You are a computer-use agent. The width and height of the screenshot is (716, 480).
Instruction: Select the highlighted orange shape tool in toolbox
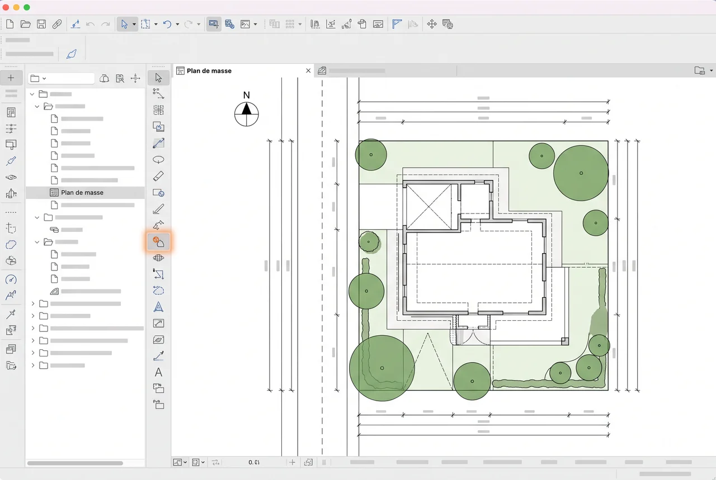(158, 241)
